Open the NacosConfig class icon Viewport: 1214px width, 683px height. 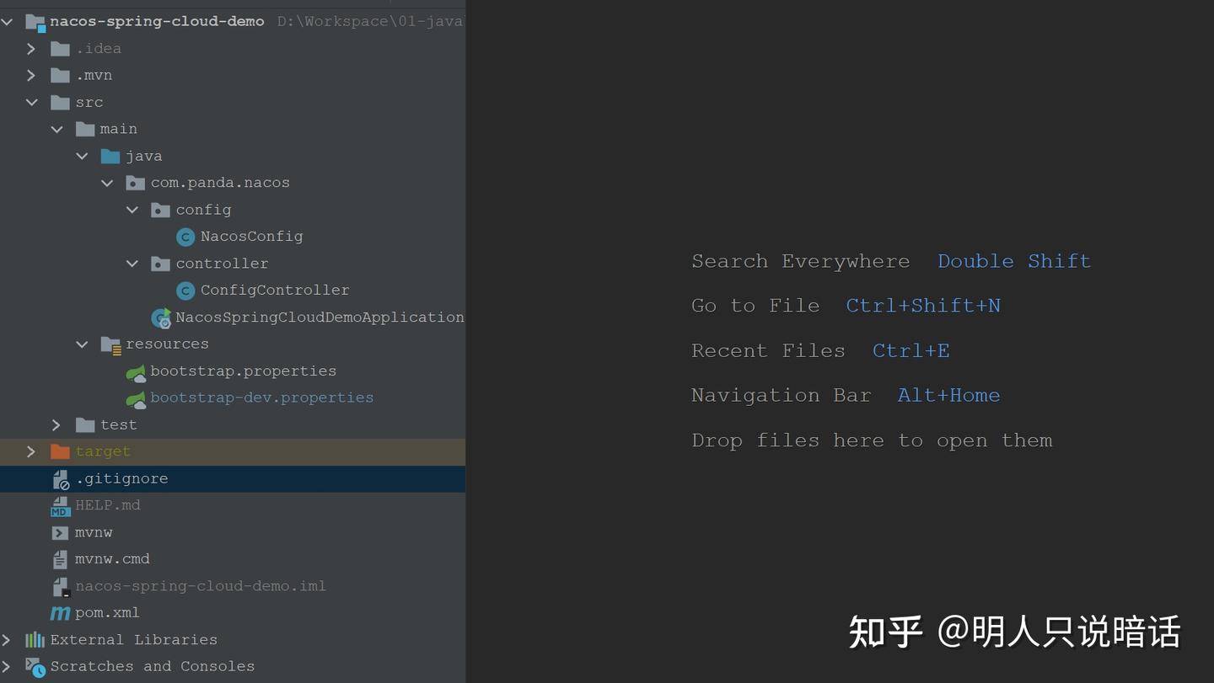pyautogui.click(x=185, y=237)
